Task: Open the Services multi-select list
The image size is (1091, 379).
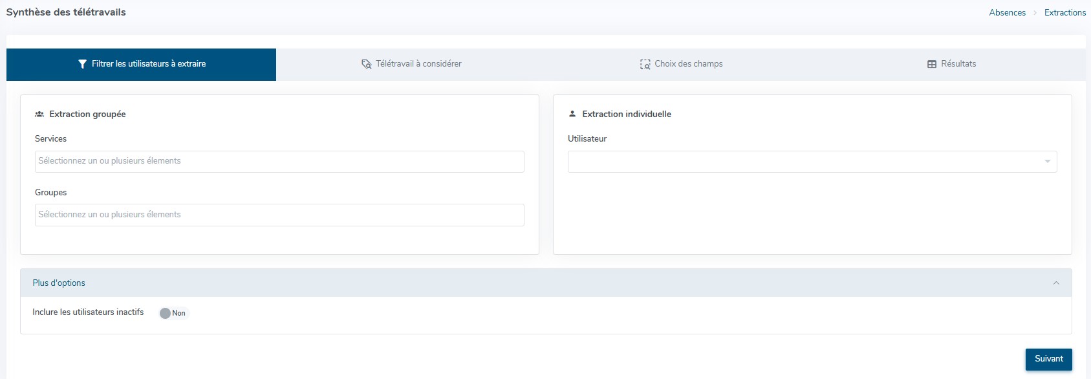Action: pos(279,162)
